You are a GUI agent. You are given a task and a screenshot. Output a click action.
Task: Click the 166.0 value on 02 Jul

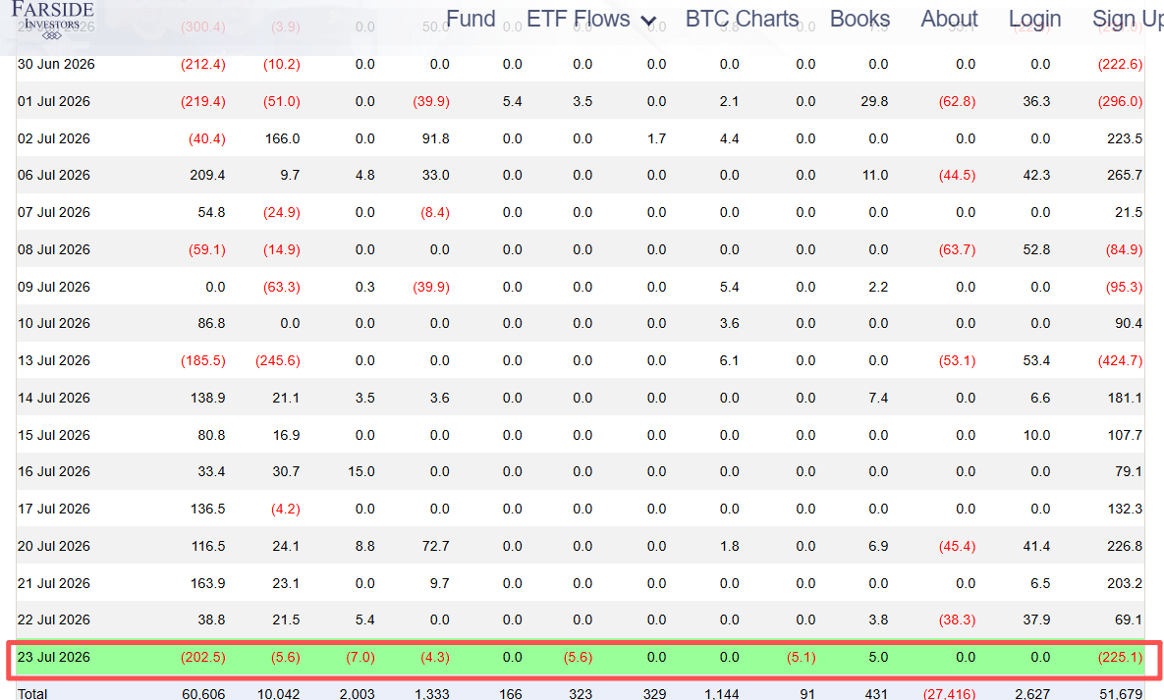[282, 138]
